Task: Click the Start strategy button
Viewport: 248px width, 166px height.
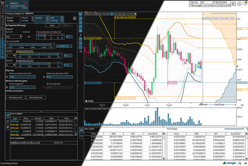Action: [52, 25]
